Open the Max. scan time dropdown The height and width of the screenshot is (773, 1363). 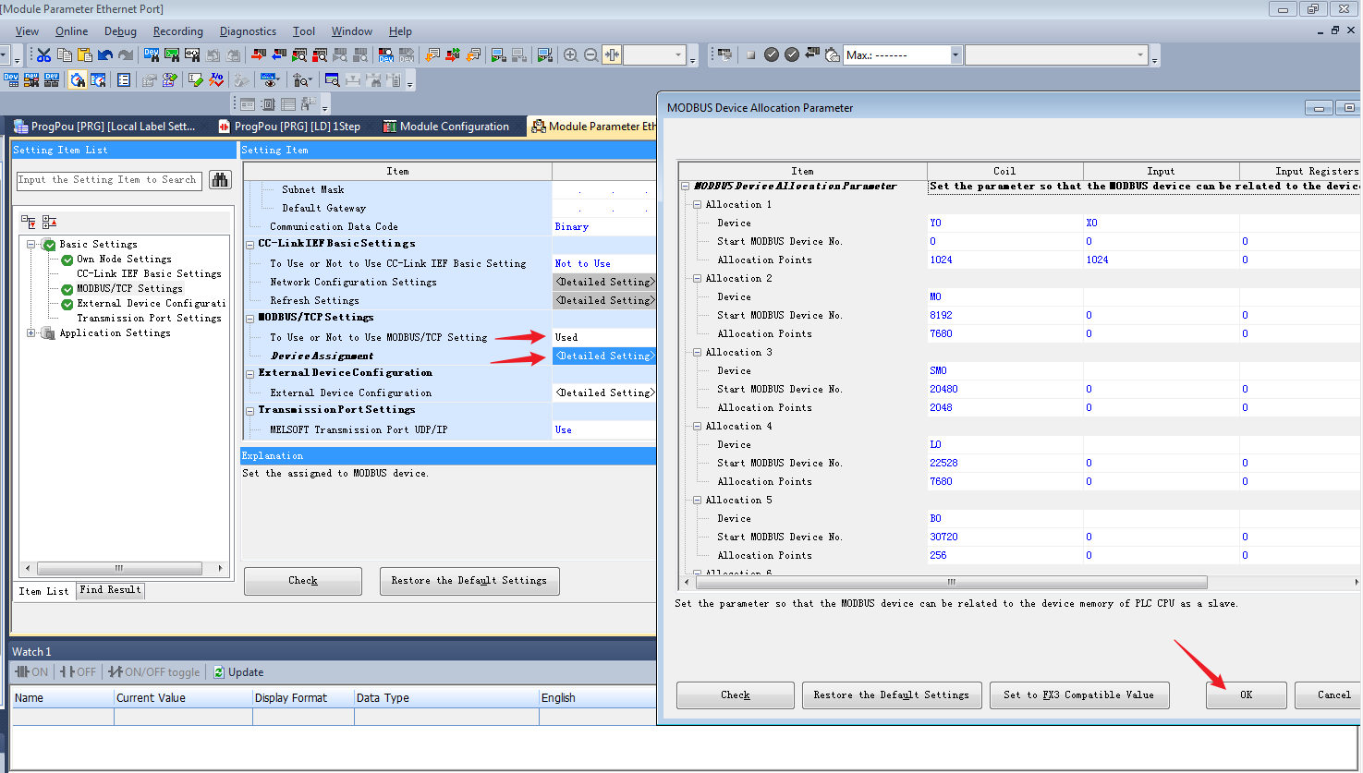[955, 55]
